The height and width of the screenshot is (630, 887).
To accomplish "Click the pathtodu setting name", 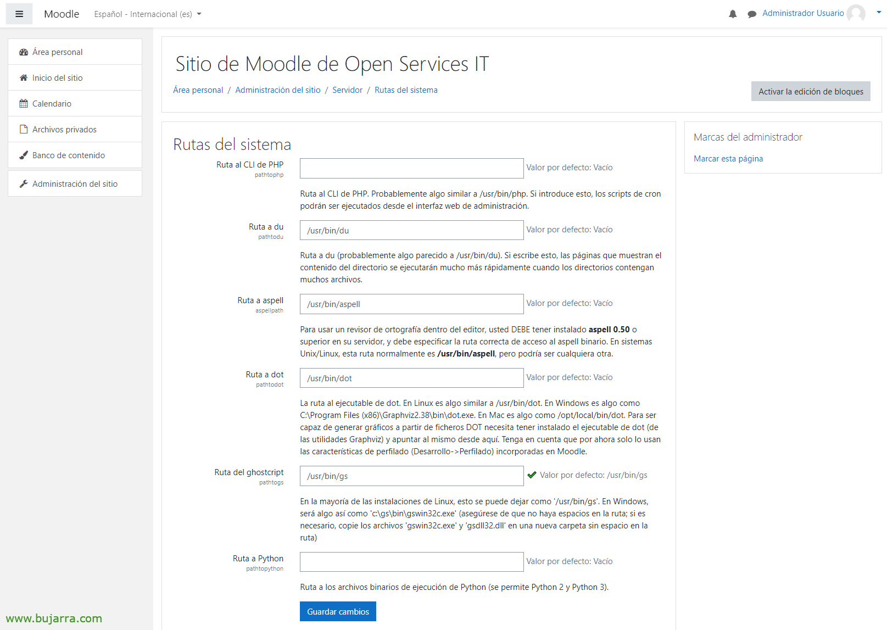I will tap(271, 237).
